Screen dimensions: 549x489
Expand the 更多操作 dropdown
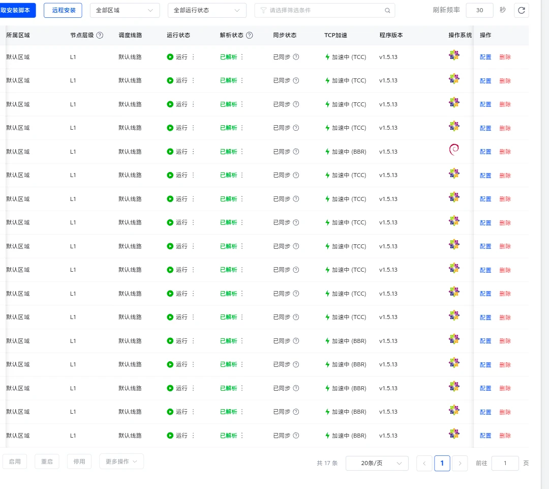point(121,462)
